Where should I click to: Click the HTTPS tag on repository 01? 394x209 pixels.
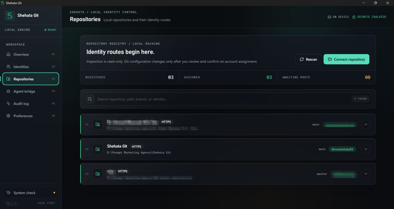[166, 122]
